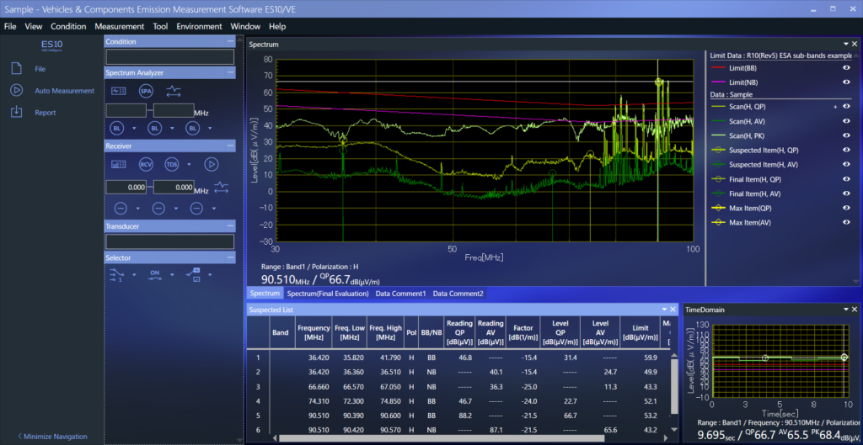The height and width of the screenshot is (445, 863).
Task: Hide the Scan(H, AV) trace
Action: point(846,121)
